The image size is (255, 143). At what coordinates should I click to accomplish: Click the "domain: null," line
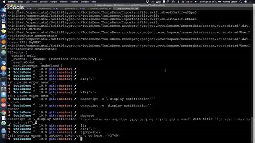24,56
